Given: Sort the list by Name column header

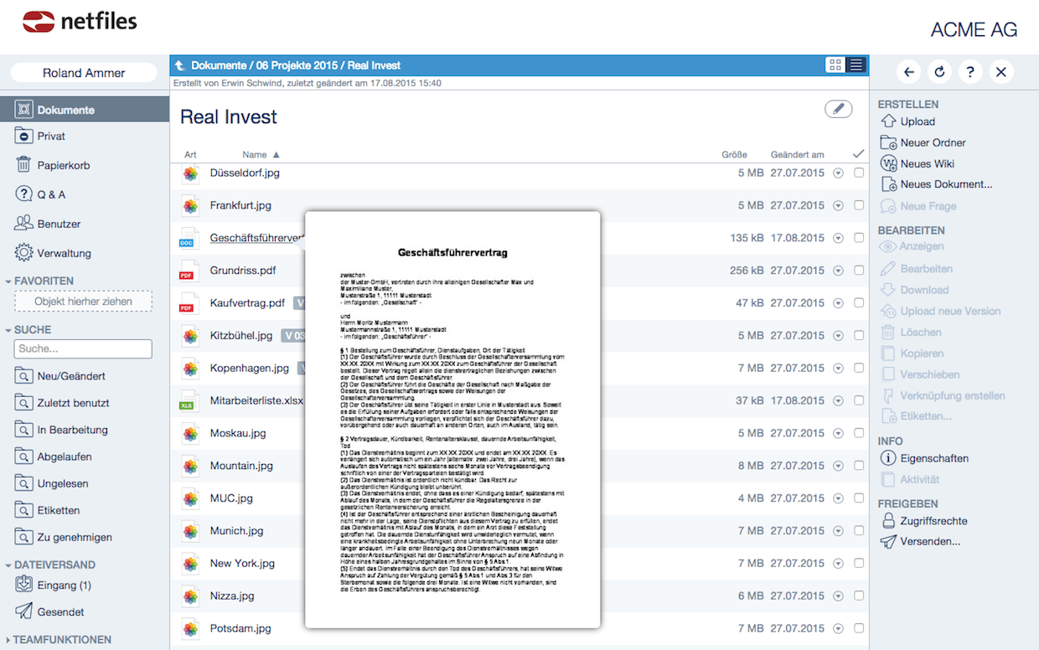Looking at the screenshot, I should (255, 154).
